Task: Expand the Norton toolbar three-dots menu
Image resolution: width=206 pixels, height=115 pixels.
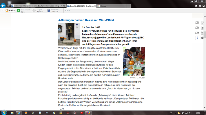Action: coord(67,10)
